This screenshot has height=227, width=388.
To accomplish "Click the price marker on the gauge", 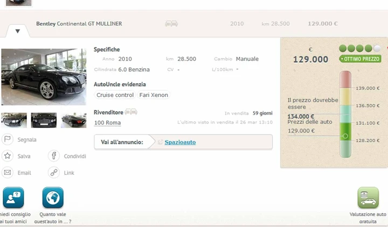I will tap(345, 136).
